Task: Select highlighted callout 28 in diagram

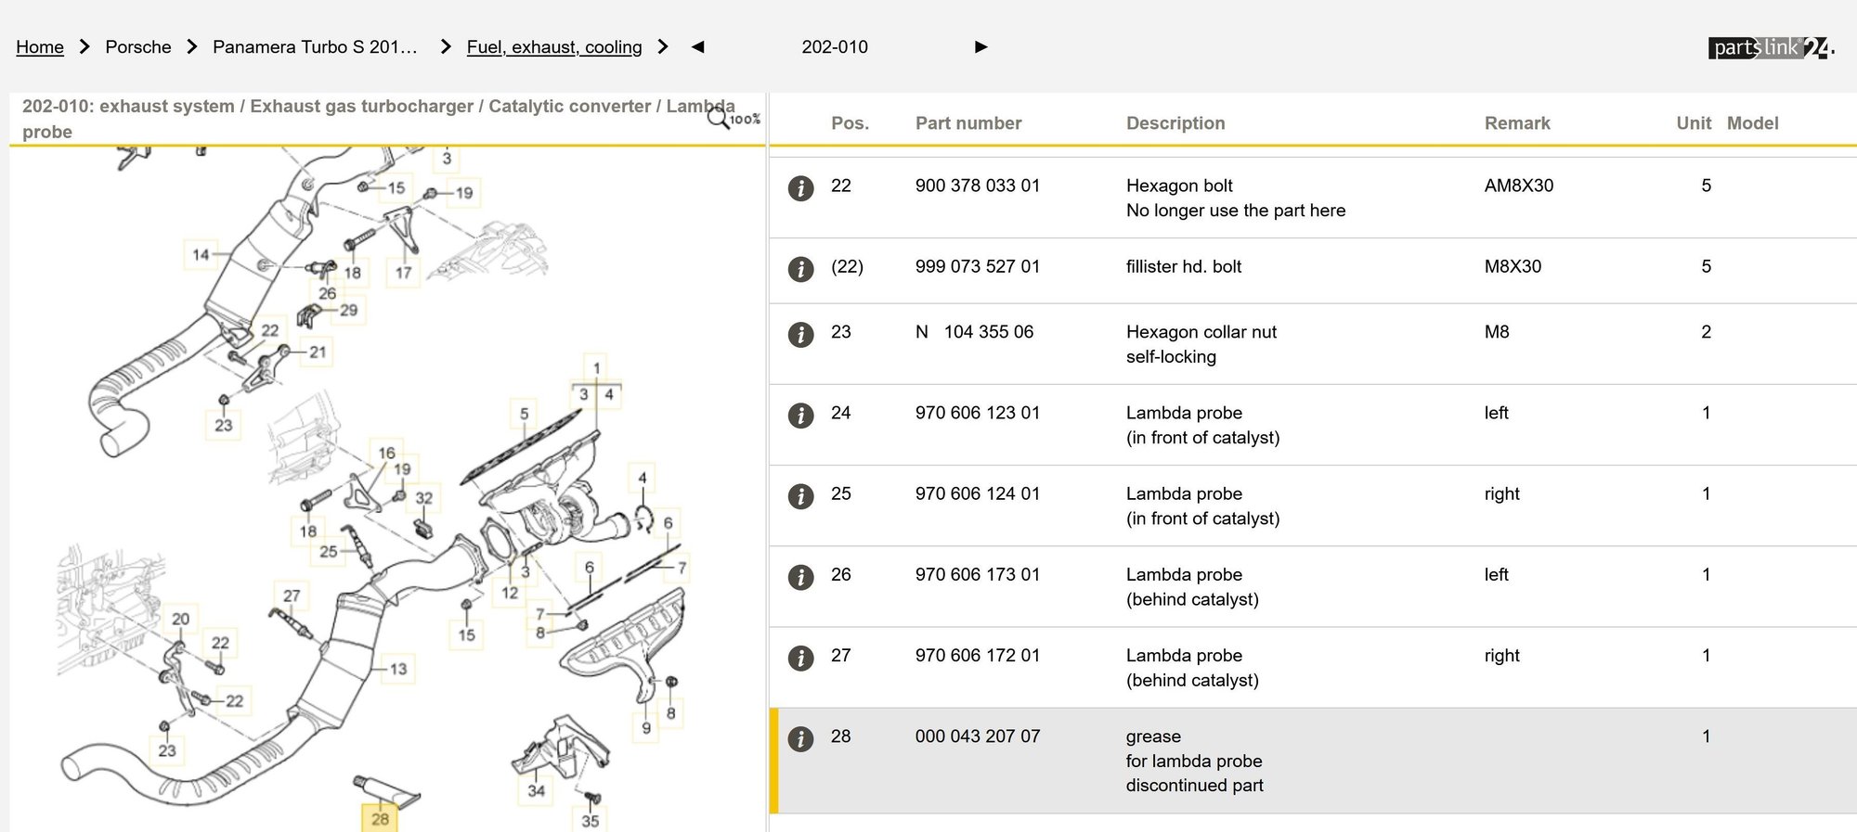Action: pyautogui.click(x=380, y=819)
